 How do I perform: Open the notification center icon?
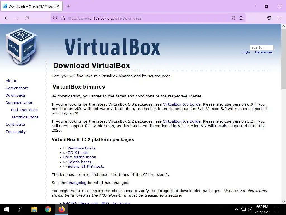[x=277, y=209]
